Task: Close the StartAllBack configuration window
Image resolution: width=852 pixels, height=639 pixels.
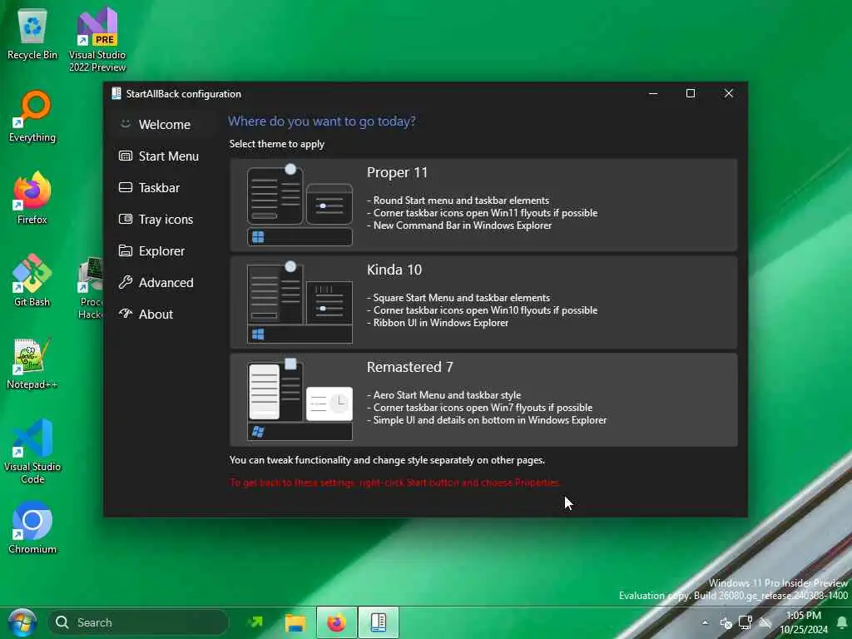Action: pyautogui.click(x=729, y=93)
